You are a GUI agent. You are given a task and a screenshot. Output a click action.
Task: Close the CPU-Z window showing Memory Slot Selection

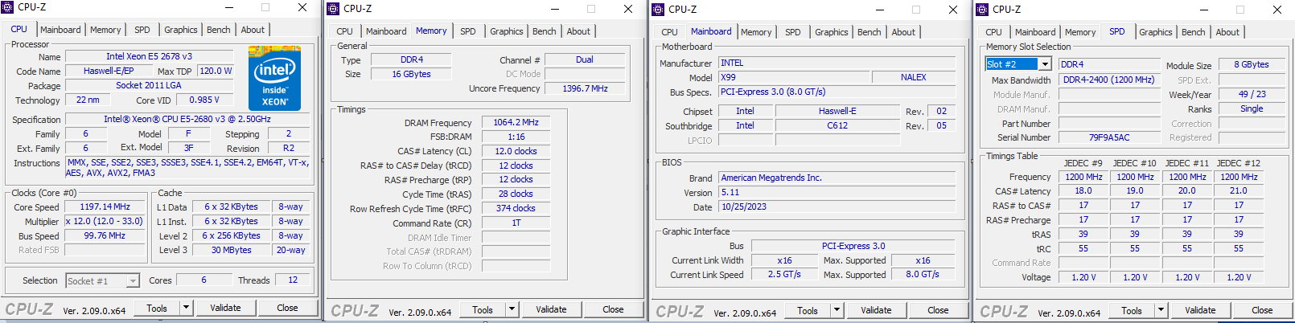point(1277,10)
